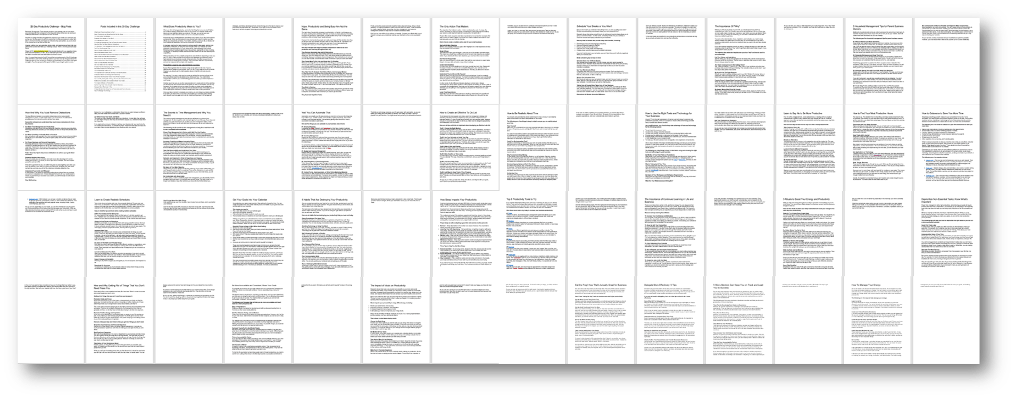Select the 'How Sleep Impacts Your Productivity' page

(x=464, y=234)
